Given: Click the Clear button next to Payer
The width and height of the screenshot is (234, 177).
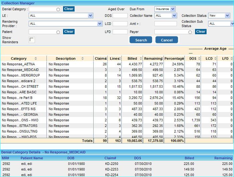Looking at the screenshot, I should 201,32.
